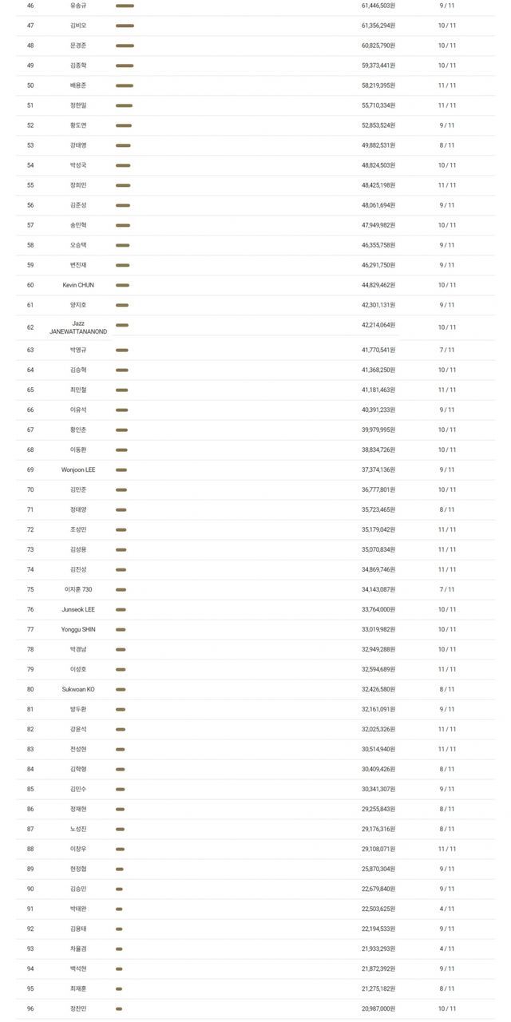Click the 4 / 11 count for rank 91
This screenshot has width=511, height=1022.
click(x=447, y=909)
